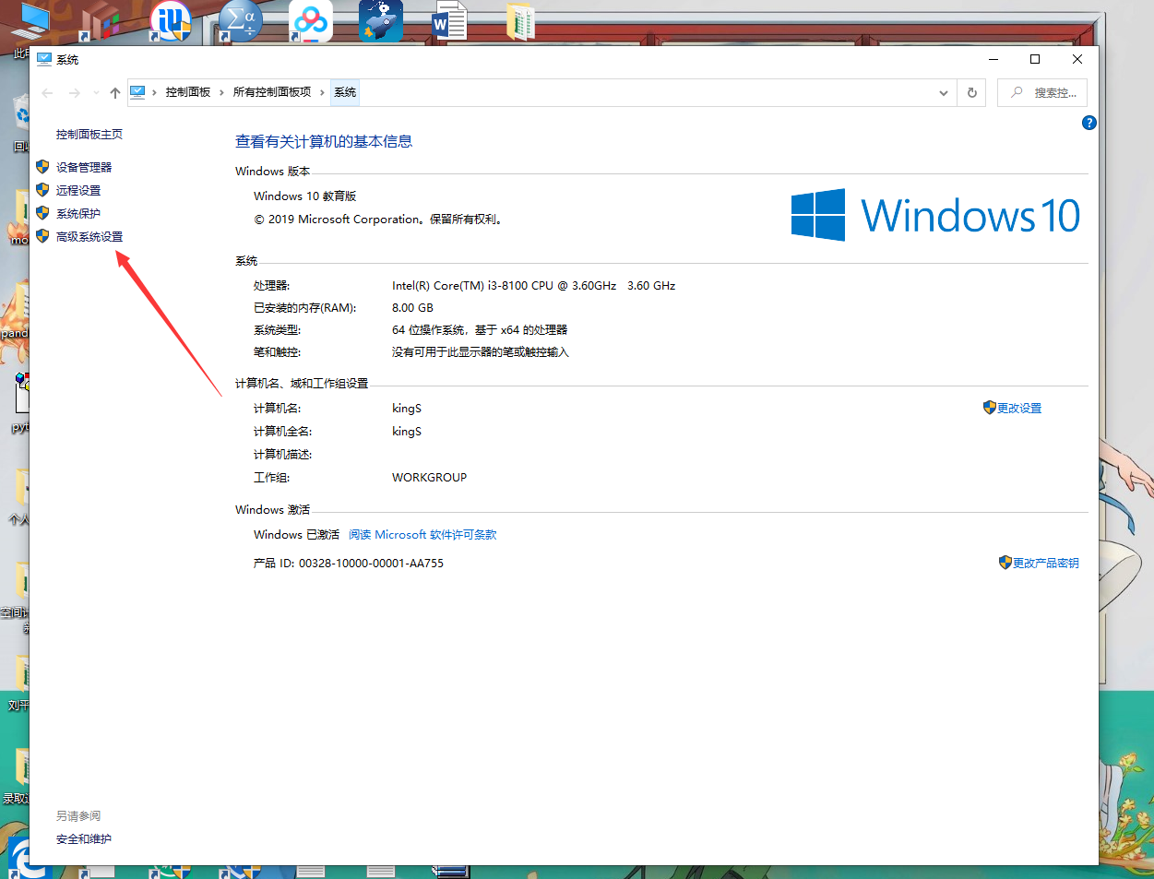Click the shield icon beside 设备管理器
1154x879 pixels.
[42, 167]
